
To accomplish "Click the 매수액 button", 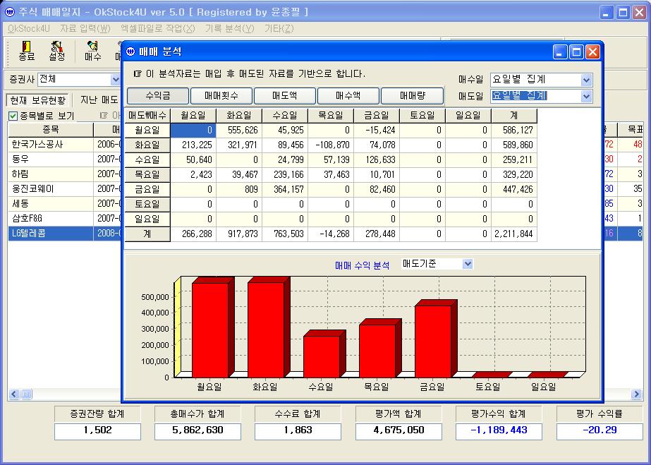I will coord(348,96).
